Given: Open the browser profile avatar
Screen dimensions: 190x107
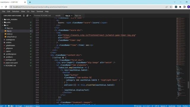Looking at the screenshot, I should pyautogui.click(x=189, y=7).
